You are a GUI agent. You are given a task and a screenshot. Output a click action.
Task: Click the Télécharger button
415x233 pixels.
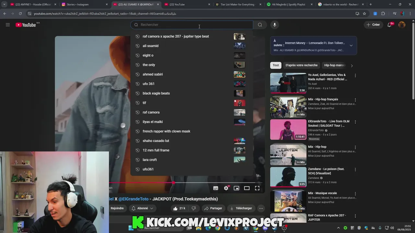241,208
